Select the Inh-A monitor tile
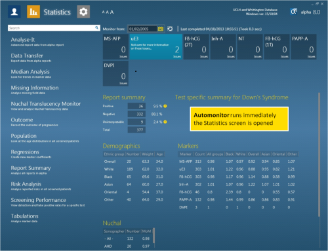 coord(223,47)
